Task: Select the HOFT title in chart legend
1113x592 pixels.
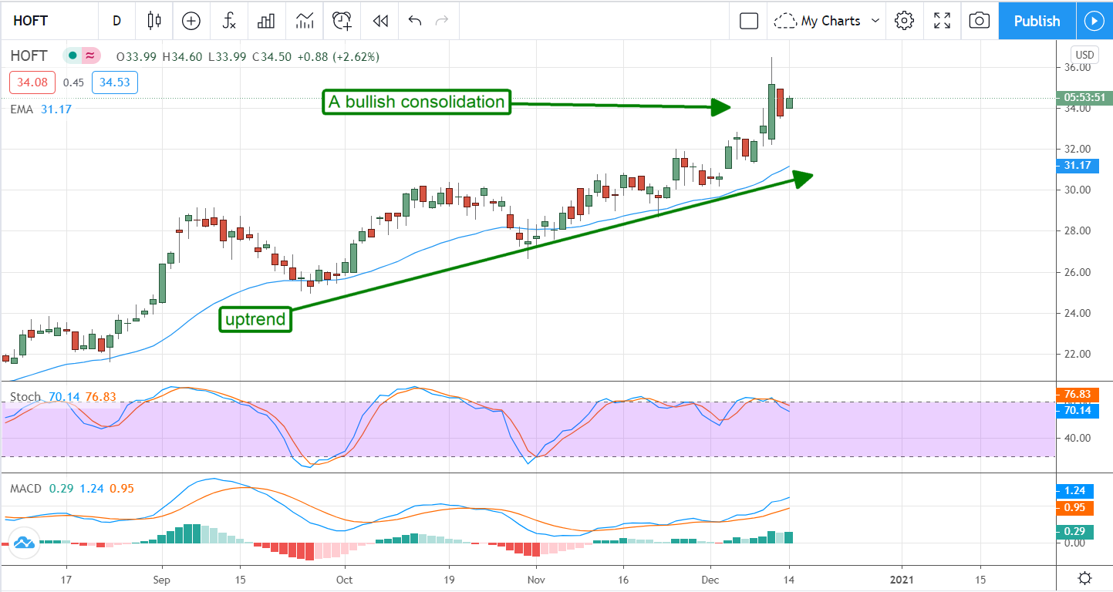Action: 29,55
